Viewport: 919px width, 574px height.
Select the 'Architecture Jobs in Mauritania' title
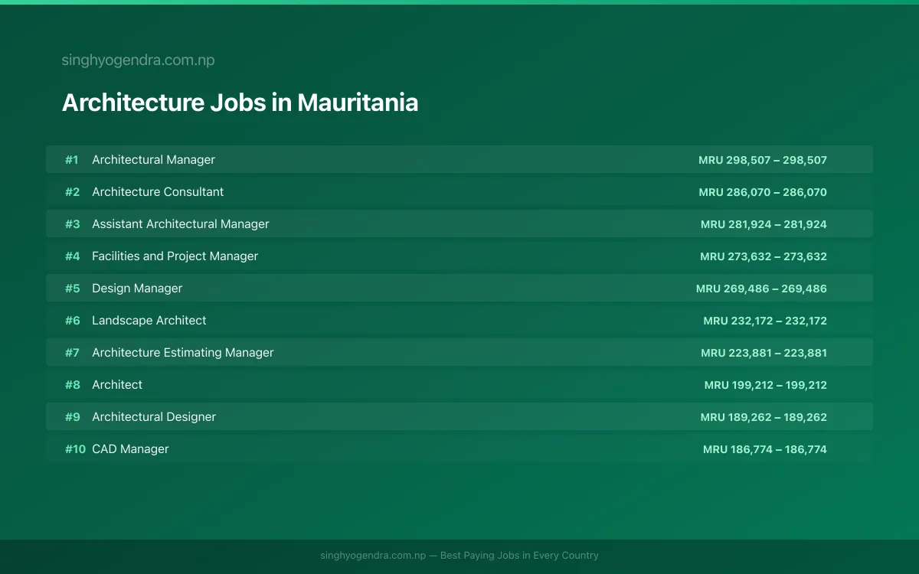tap(240, 103)
